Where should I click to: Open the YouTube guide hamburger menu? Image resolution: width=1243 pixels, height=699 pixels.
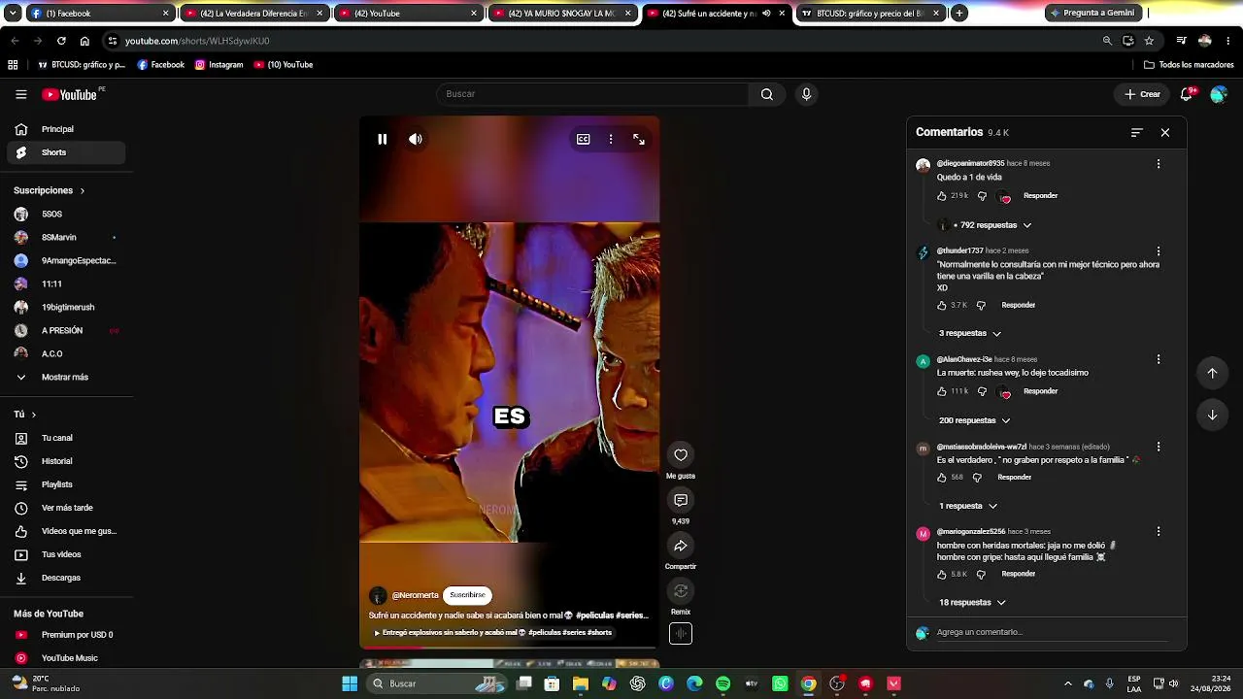[x=20, y=94]
